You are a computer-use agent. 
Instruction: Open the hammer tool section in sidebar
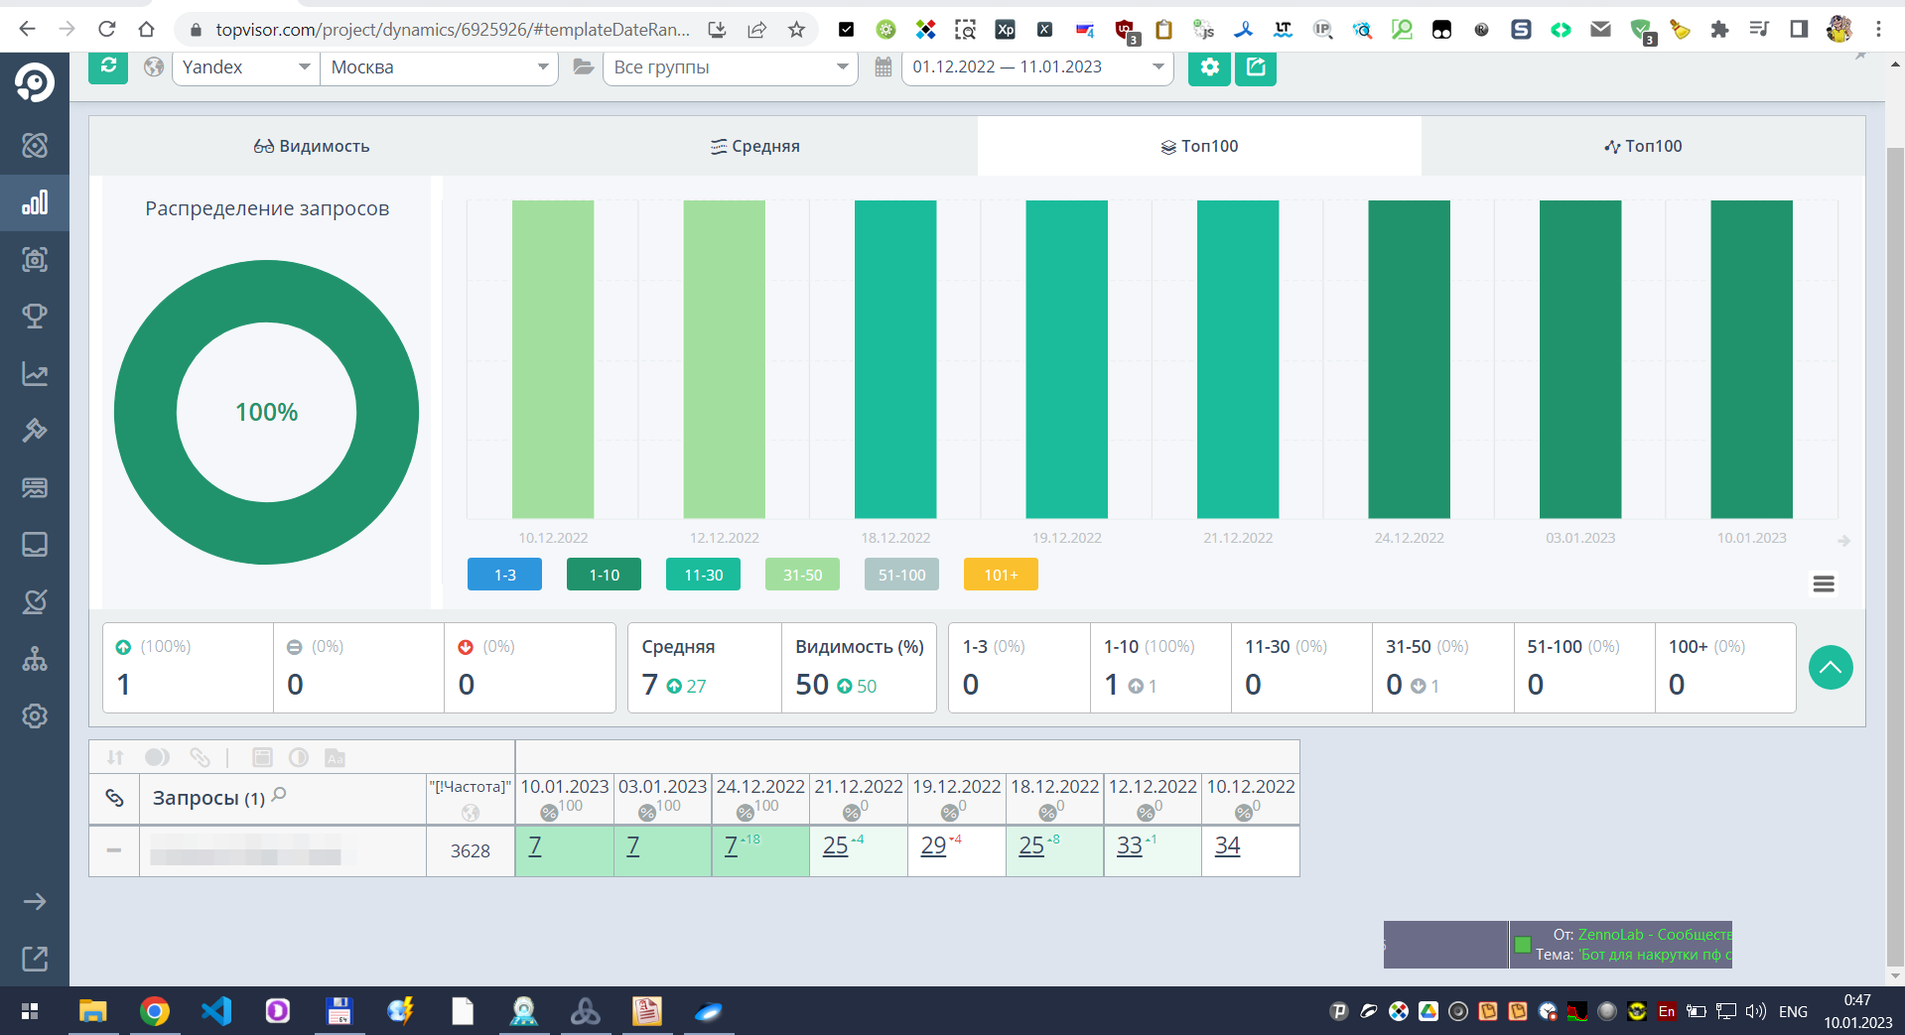35,431
